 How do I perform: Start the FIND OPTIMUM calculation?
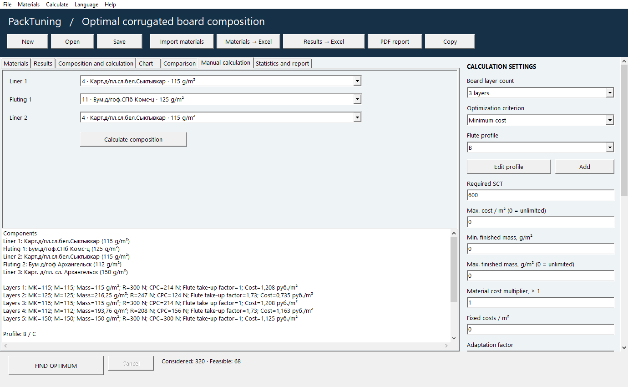pyautogui.click(x=56, y=366)
